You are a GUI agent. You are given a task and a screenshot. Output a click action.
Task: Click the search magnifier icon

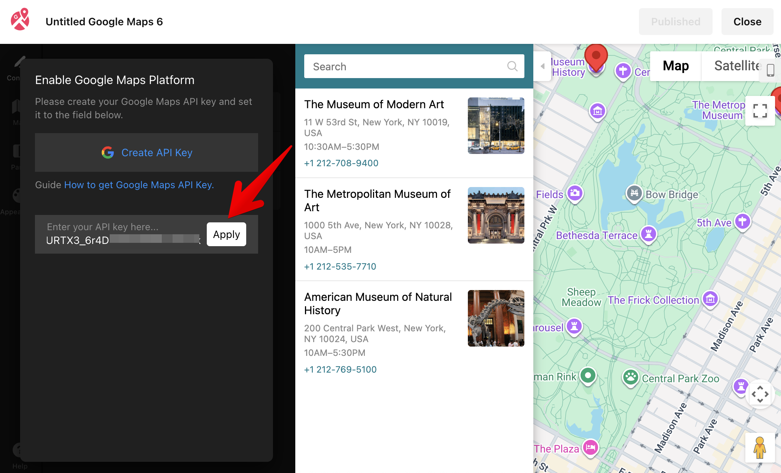pos(512,66)
